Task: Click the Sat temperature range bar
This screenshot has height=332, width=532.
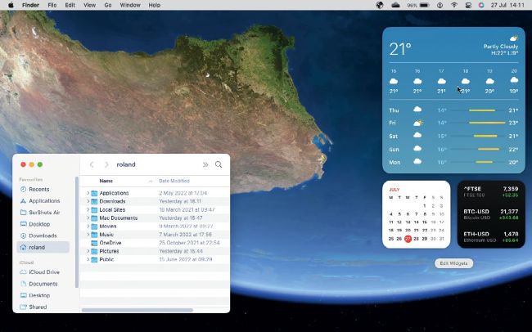Action: (485, 136)
